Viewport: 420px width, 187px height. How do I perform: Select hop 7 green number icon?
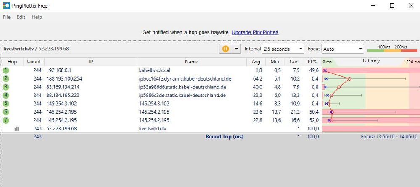coord(6,120)
